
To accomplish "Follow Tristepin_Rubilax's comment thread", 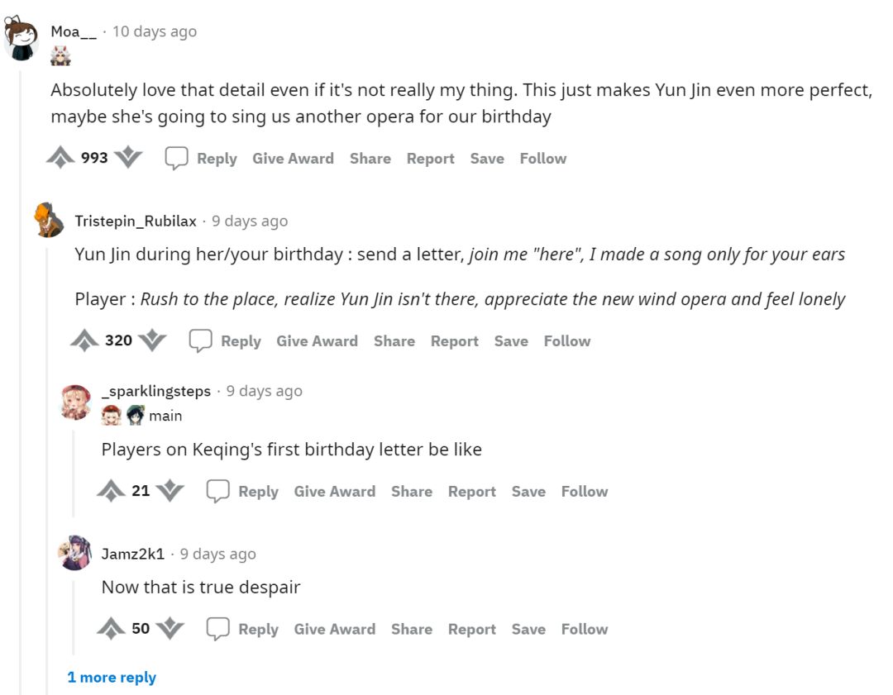I will click(567, 340).
